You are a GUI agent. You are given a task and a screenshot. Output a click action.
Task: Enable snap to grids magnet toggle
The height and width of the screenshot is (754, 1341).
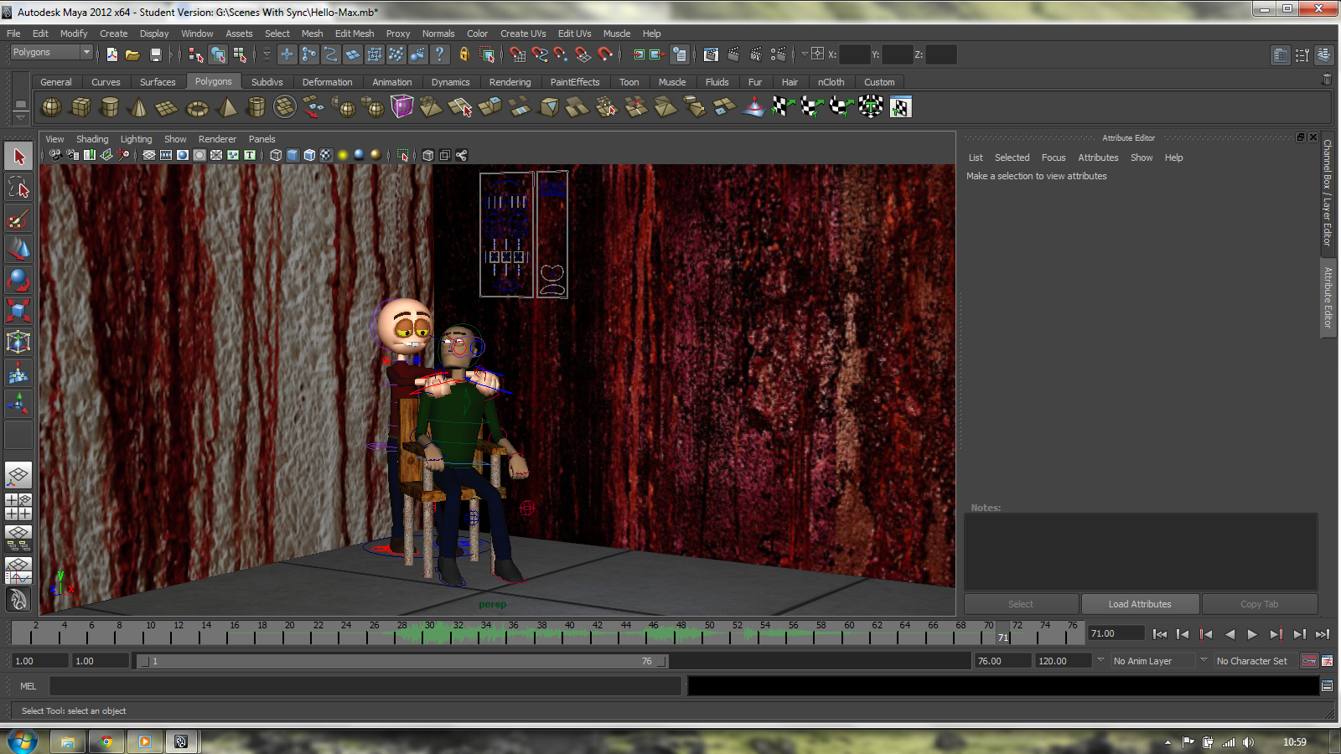click(520, 54)
